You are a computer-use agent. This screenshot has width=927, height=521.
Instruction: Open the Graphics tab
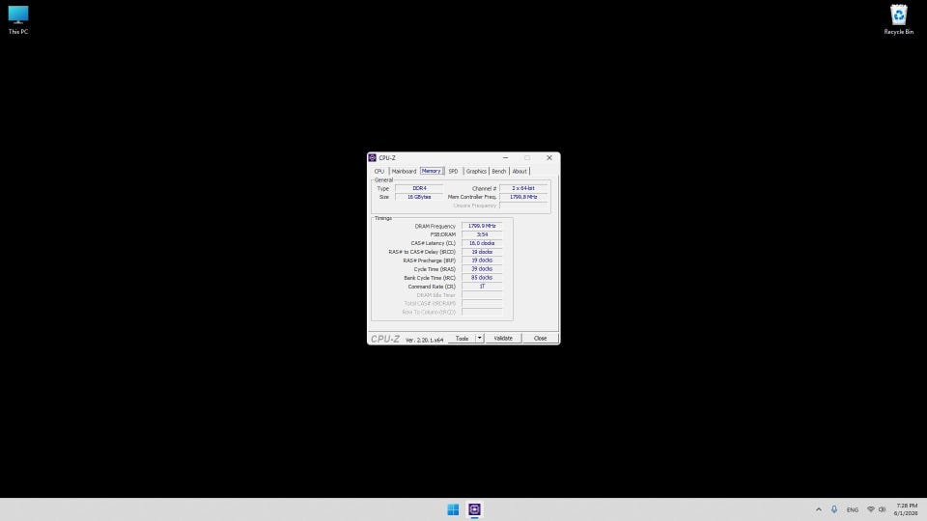[x=476, y=172]
